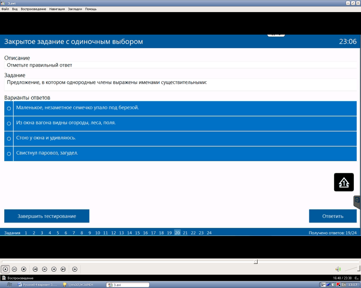This screenshot has width=361, height=288.
Task: Open the Kaspersky tray icon
Action: click(x=338, y=285)
